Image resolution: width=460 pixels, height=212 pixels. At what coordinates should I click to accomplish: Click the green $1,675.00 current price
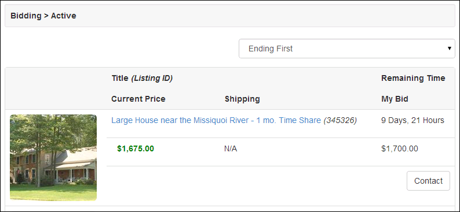(x=136, y=148)
